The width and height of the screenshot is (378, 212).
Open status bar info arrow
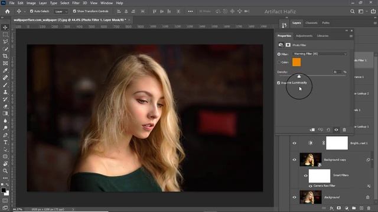click(73, 210)
